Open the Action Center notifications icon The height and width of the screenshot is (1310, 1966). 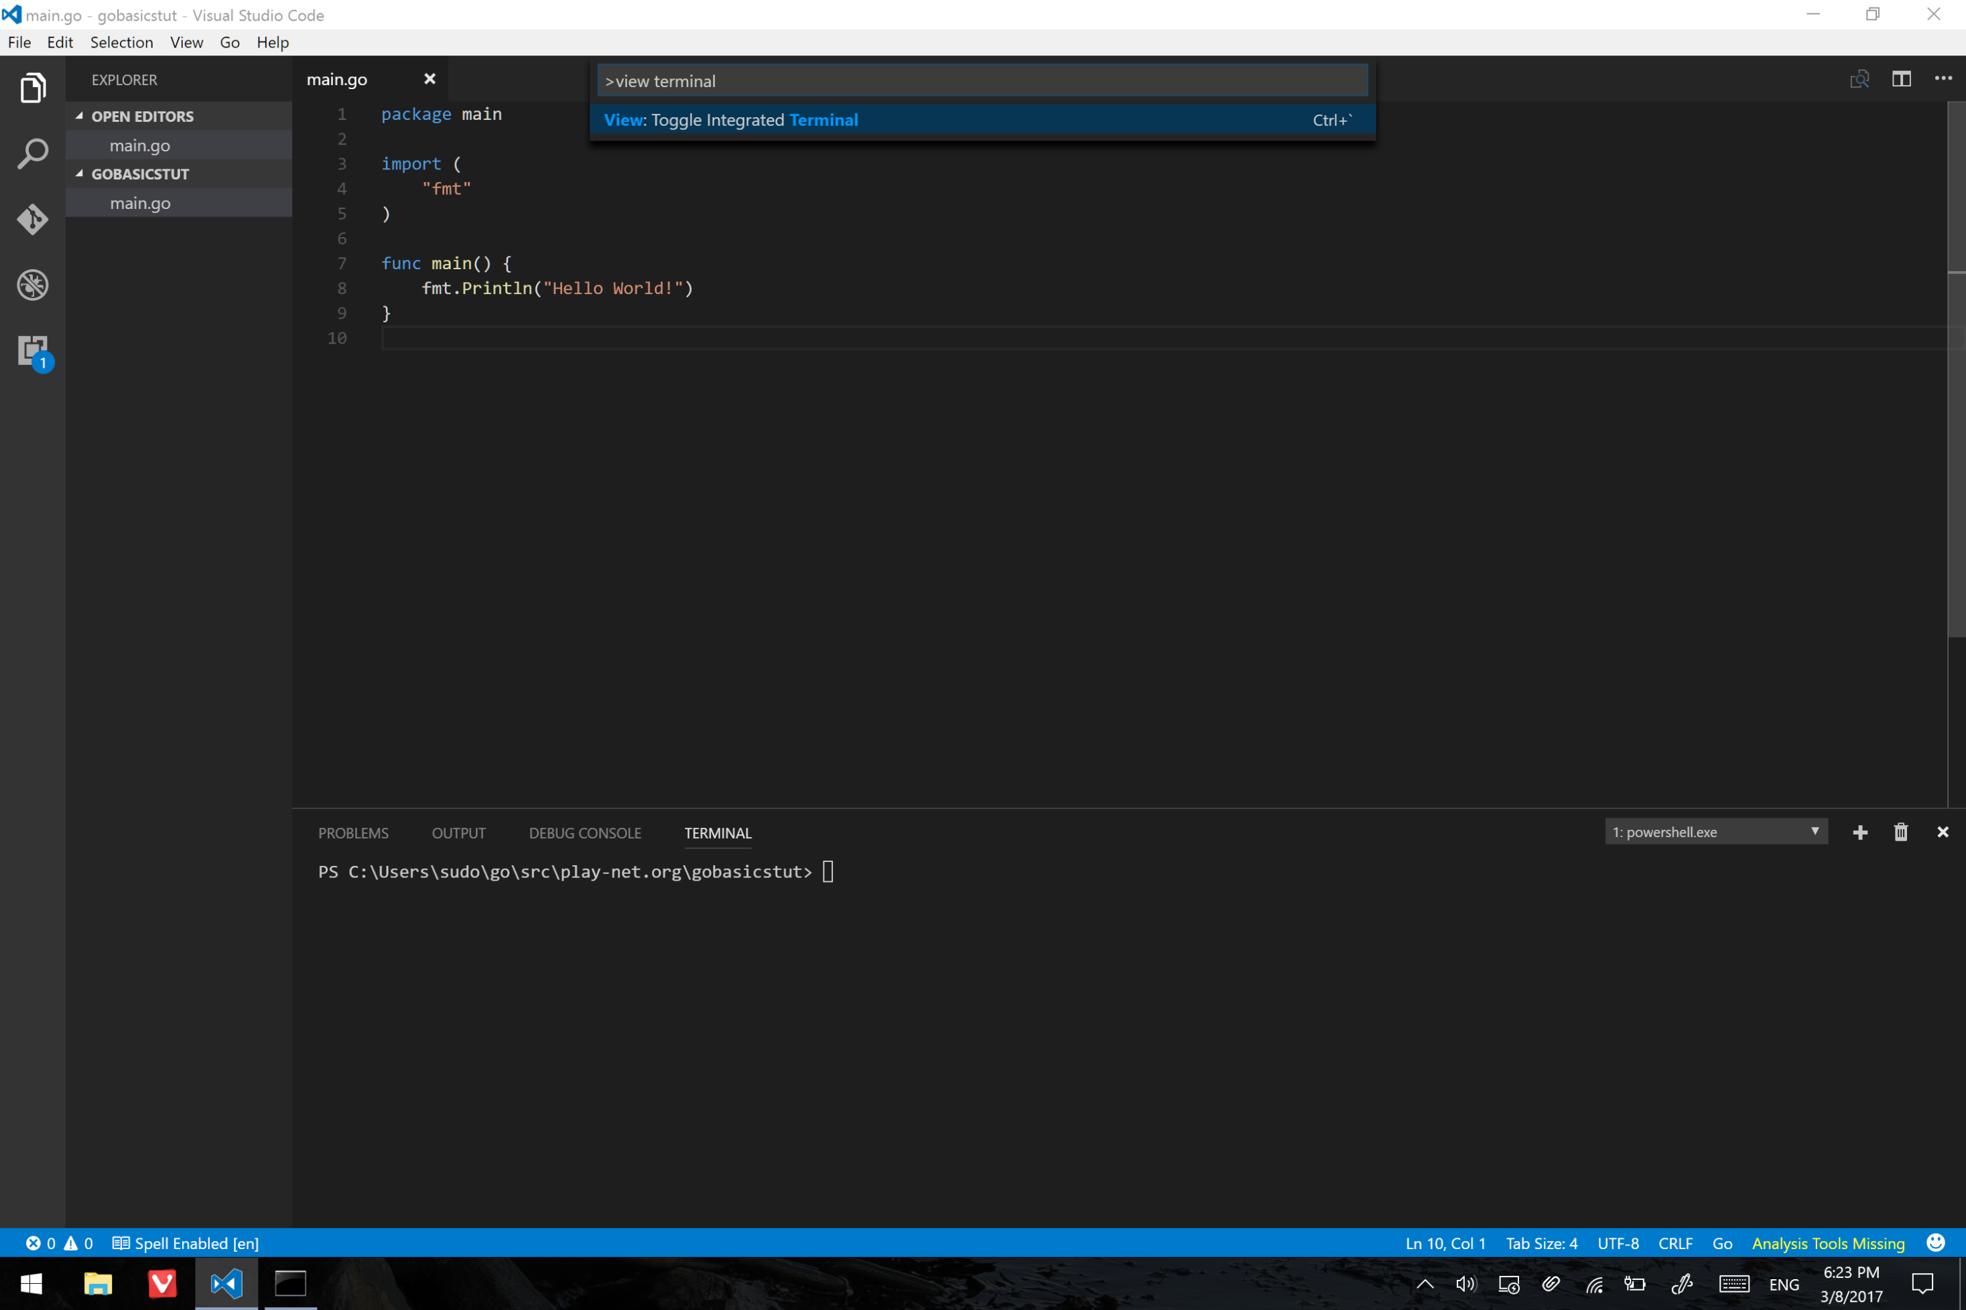1922,1284
